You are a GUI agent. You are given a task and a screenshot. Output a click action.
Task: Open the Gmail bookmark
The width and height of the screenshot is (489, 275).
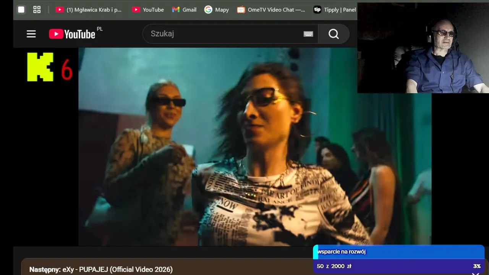tap(184, 10)
